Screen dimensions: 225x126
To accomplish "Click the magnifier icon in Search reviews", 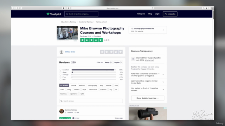I will tap(62, 101).
